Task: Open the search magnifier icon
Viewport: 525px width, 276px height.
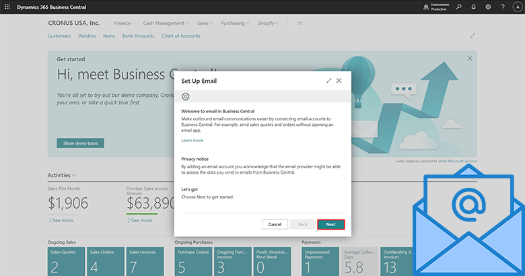Action: 459,7
